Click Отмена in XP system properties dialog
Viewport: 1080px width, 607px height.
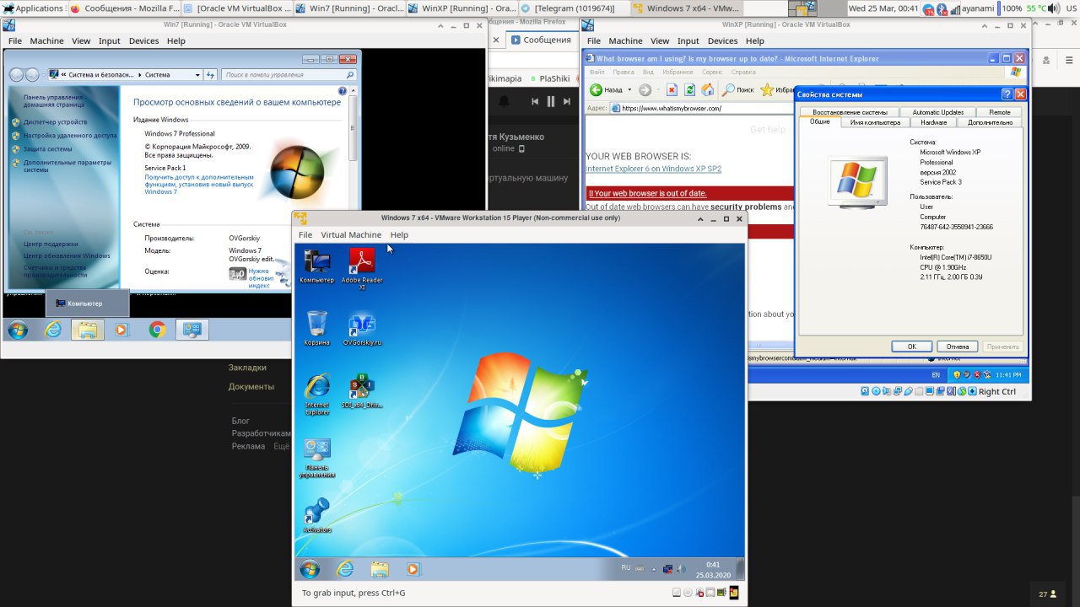point(958,346)
